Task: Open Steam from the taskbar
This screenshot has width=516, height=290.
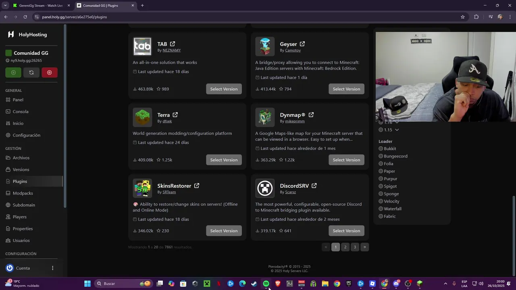Action: pos(254,284)
